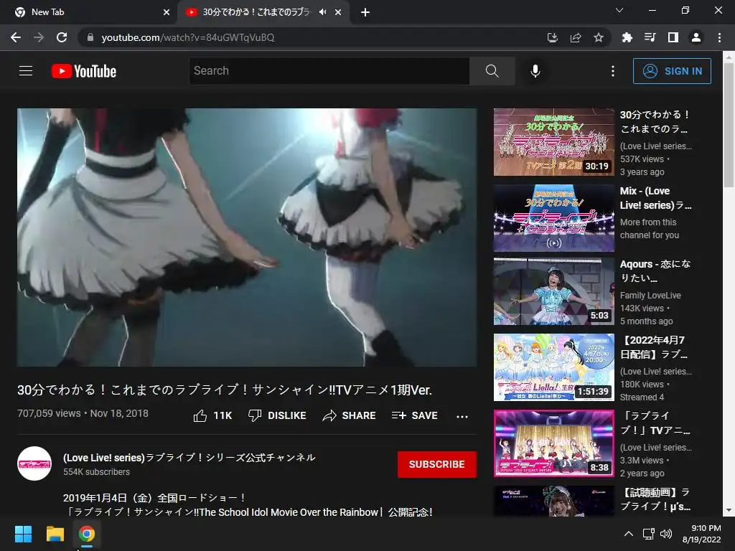The image size is (735, 551).
Task: Open the Mix - Love Live! series thumbnail
Action: pyautogui.click(x=553, y=218)
